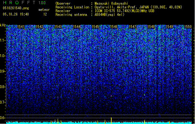Screen dimensions: 195x124
Task: Click the 0.9 kHz frequency tick label
Action: (2, 71)
